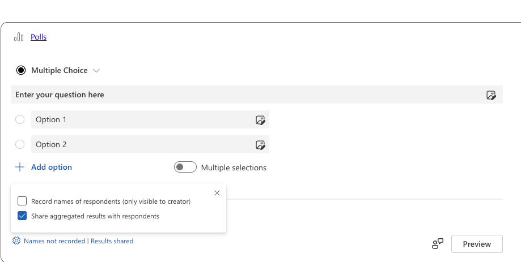Uncheck Share aggregated results with respondents
The width and height of the screenshot is (521, 262).
click(x=22, y=216)
